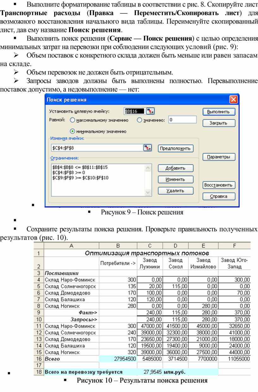Click cell 300,00 in row 4

(x=234, y=280)
